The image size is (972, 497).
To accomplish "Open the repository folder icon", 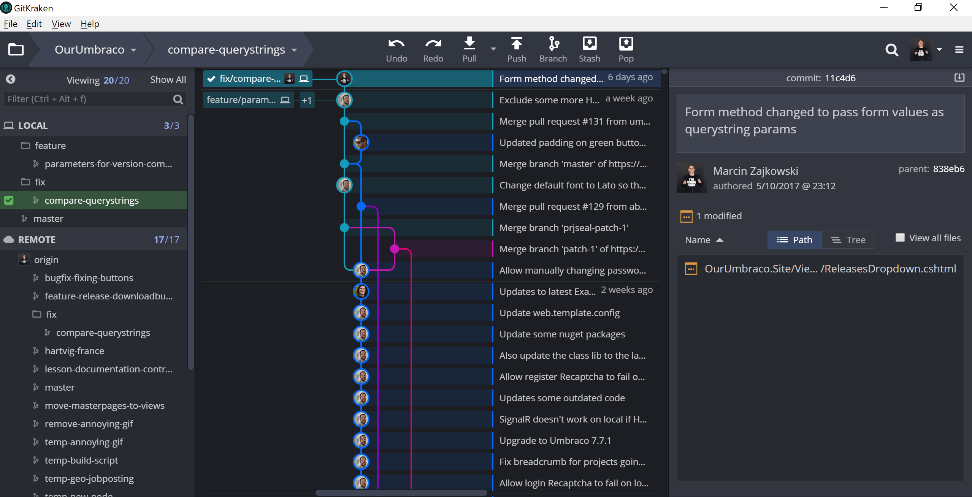I will click(16, 49).
